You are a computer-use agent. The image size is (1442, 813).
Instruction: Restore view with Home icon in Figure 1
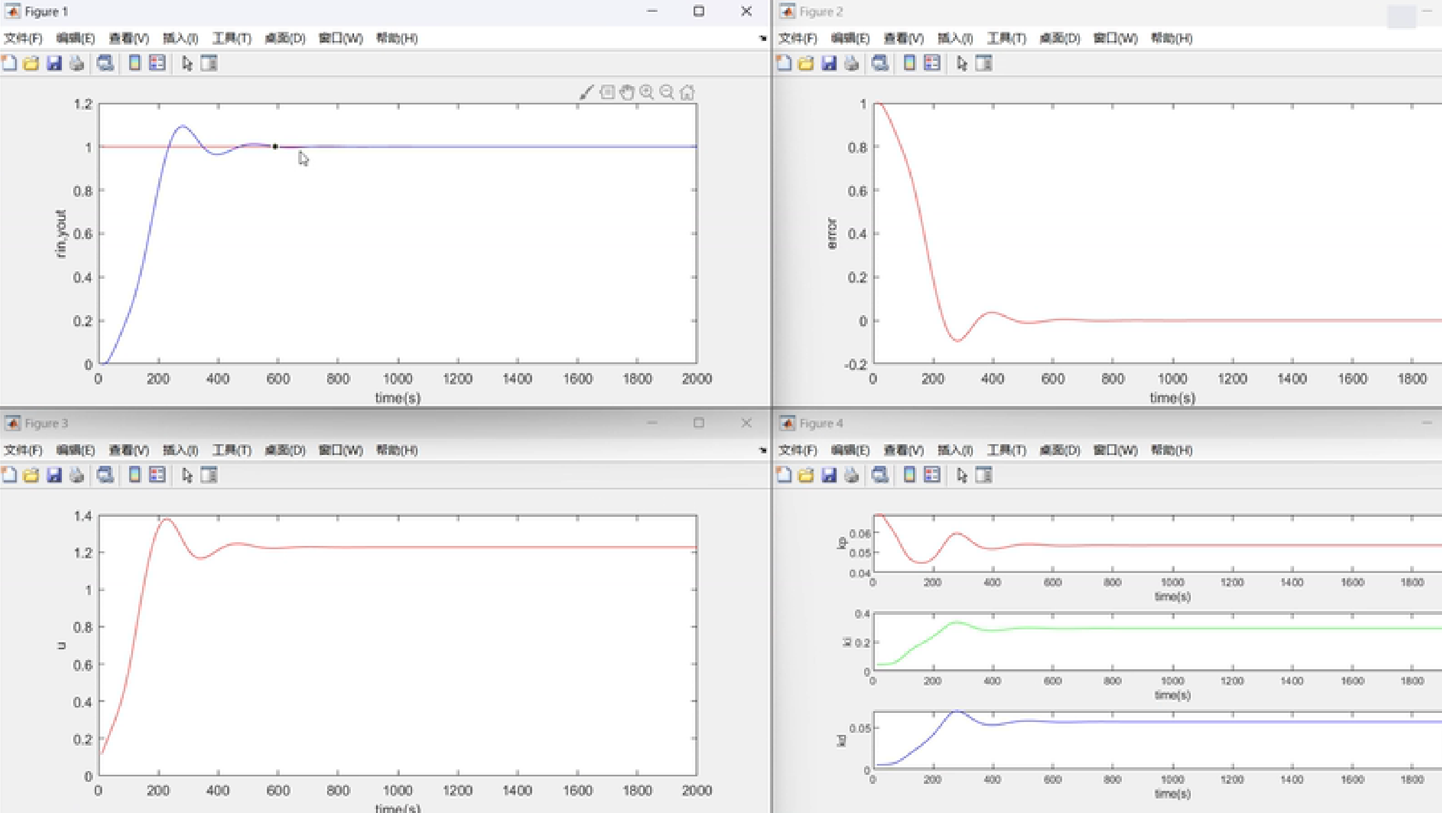(x=687, y=93)
